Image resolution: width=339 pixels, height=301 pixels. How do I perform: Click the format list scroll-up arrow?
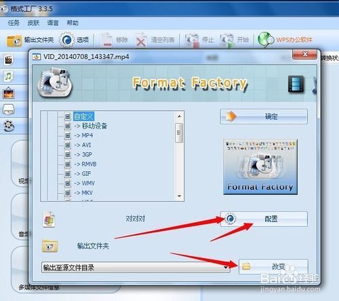tap(179, 116)
